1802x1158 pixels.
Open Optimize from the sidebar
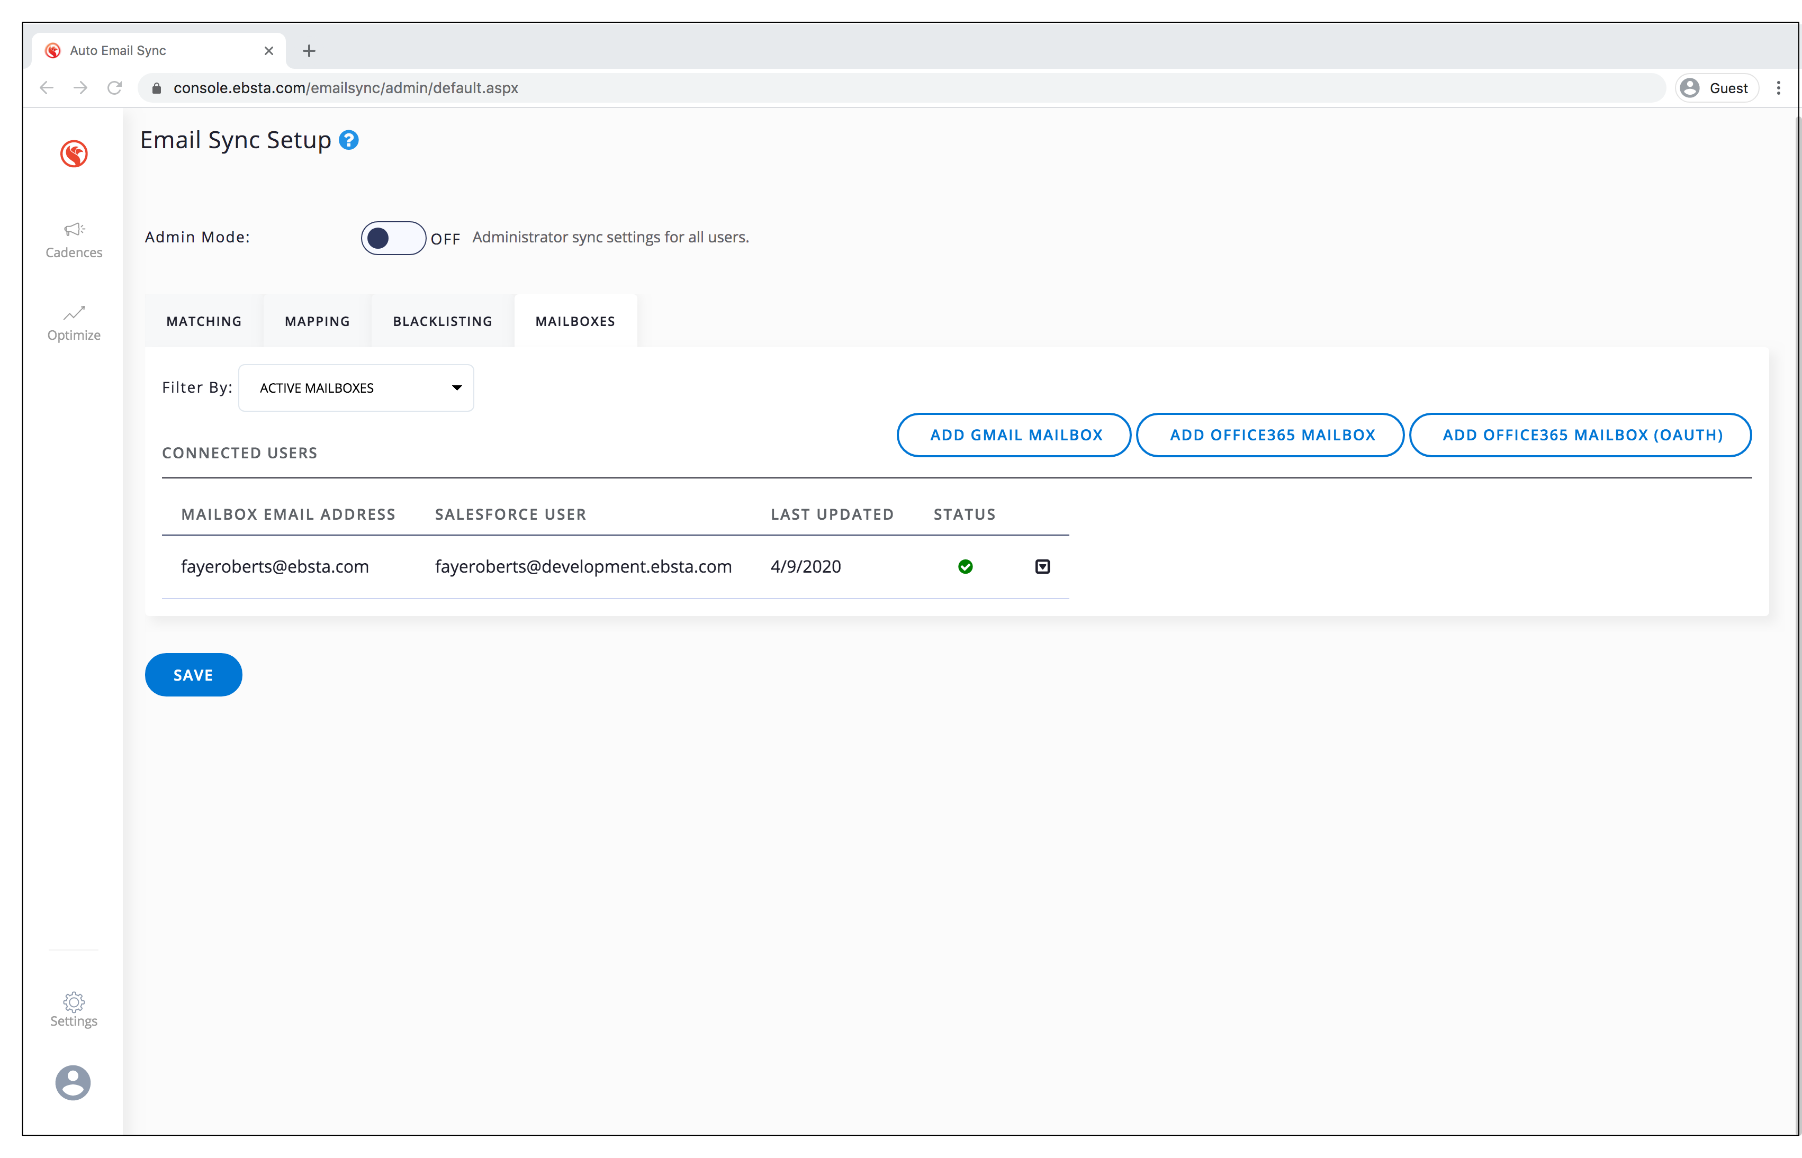click(74, 323)
